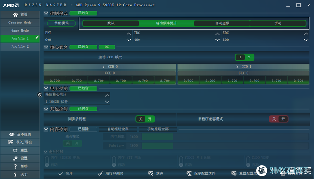This screenshot has height=179, width=314.
Task: Edit Profile 1 name with pencil icon
Action: 37,38
